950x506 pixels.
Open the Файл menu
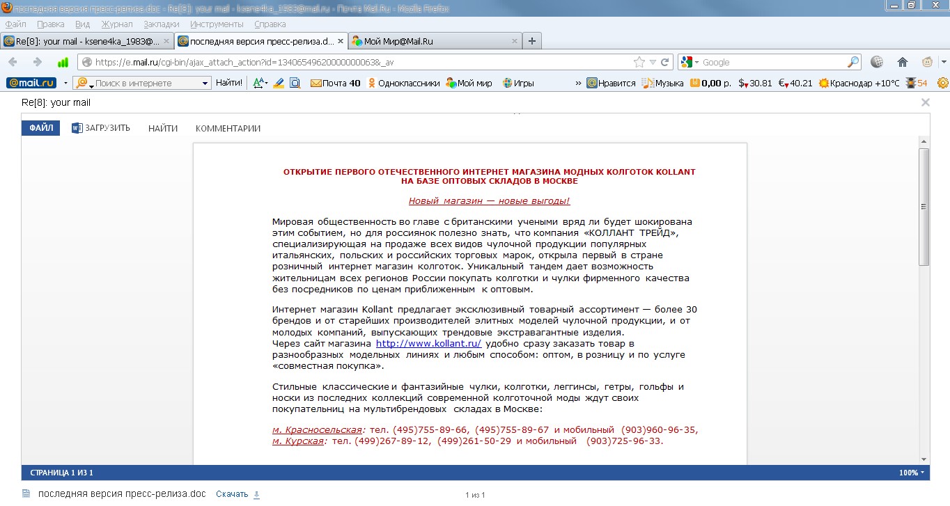coord(15,24)
